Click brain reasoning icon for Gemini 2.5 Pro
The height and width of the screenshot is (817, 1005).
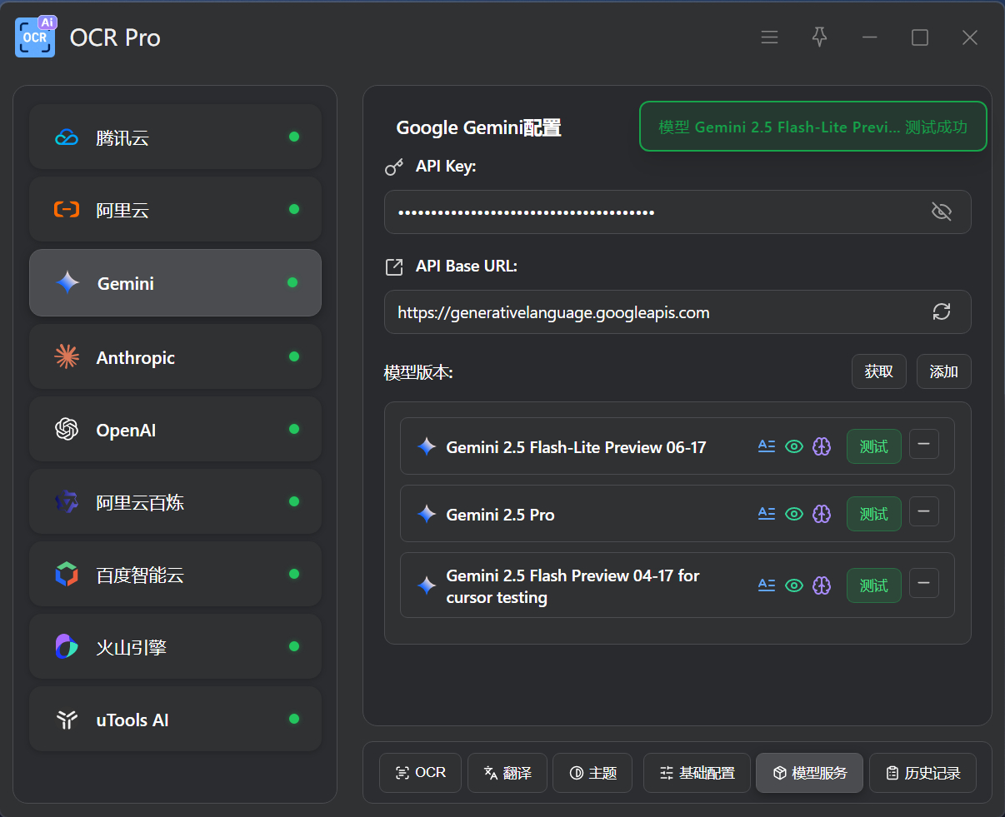pyautogui.click(x=822, y=514)
